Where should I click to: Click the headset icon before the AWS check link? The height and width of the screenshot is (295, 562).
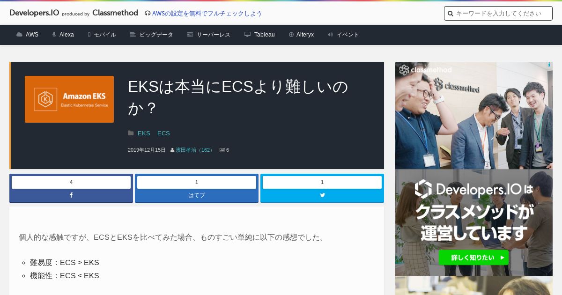click(x=148, y=14)
